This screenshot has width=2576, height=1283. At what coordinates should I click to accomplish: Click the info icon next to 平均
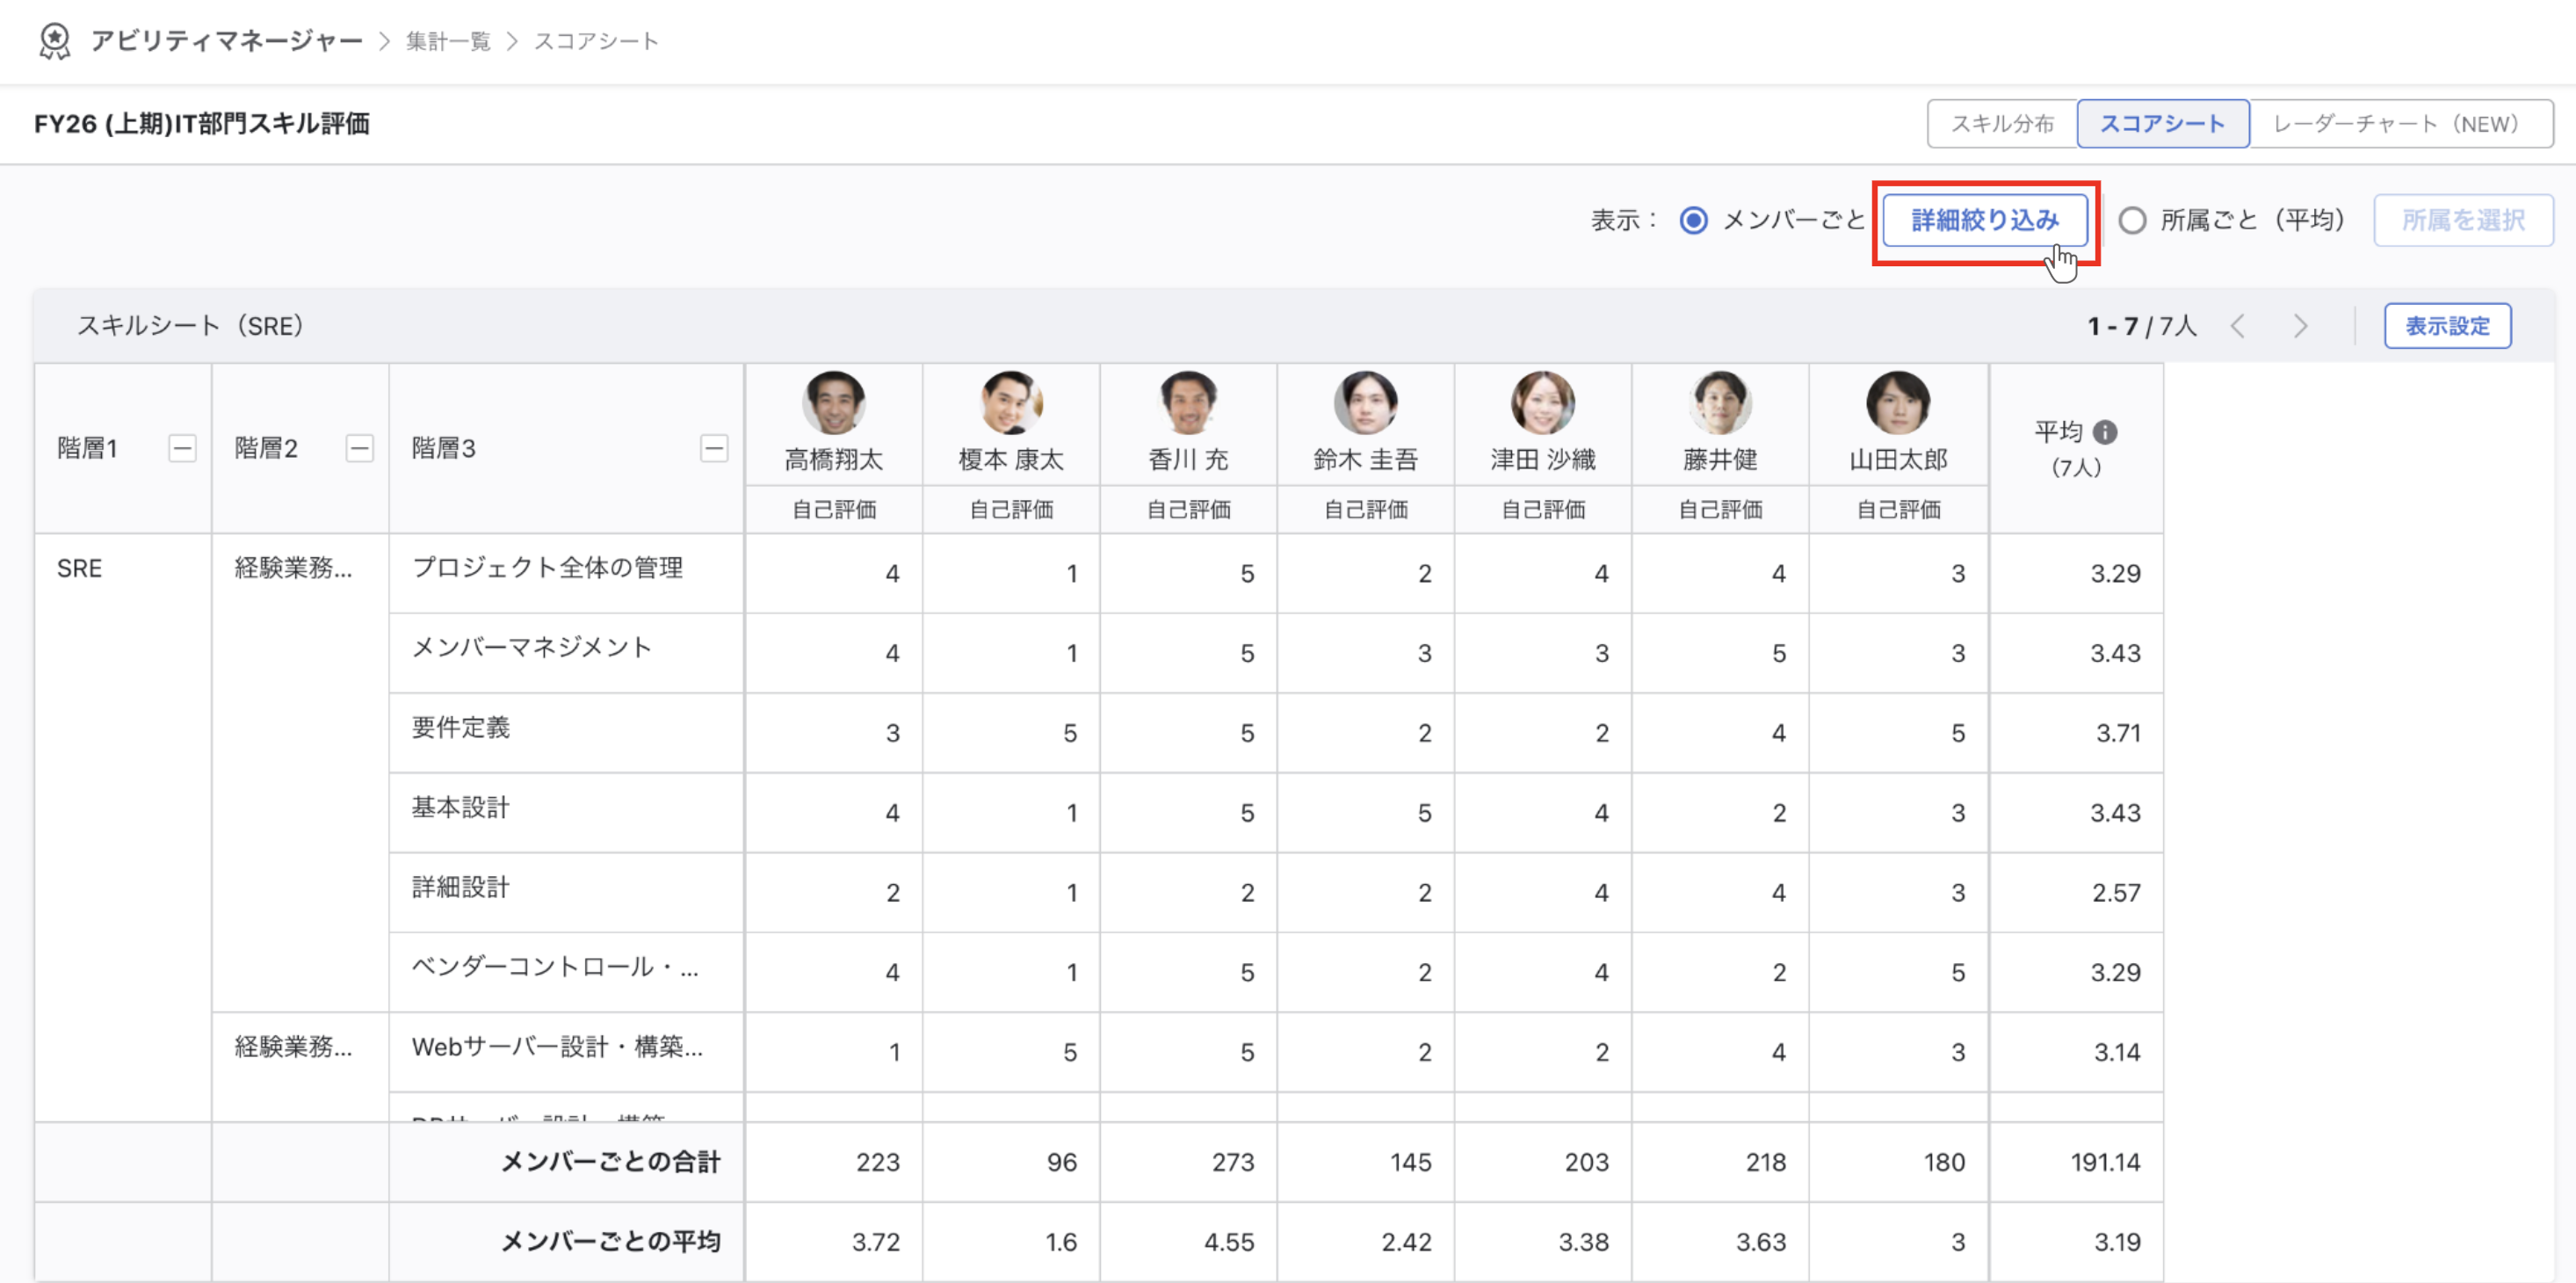(x=2105, y=432)
